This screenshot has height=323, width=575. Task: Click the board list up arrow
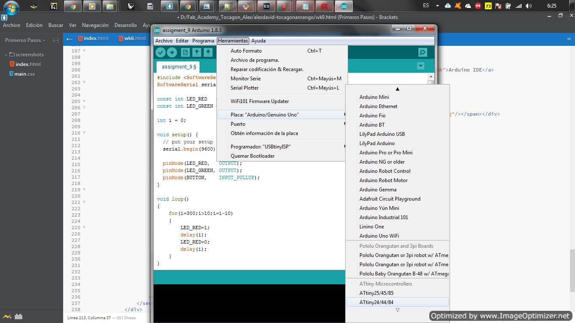click(397, 89)
